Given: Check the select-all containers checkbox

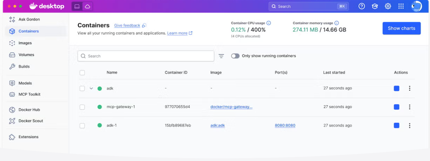Looking at the screenshot, I should click(x=82, y=73).
